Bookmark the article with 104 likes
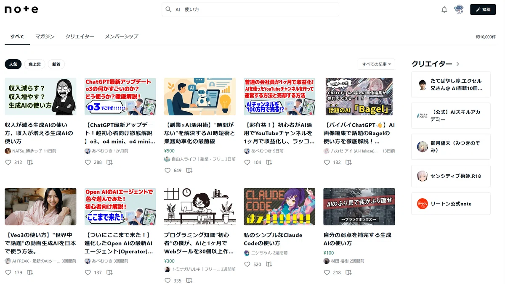The height and width of the screenshot is (284, 505). pos(269,162)
